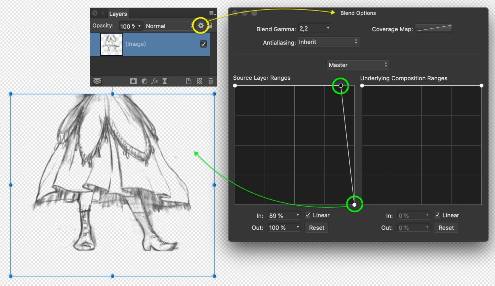
Task: Reset the Source Layer Ranges curve
Action: 316,228
